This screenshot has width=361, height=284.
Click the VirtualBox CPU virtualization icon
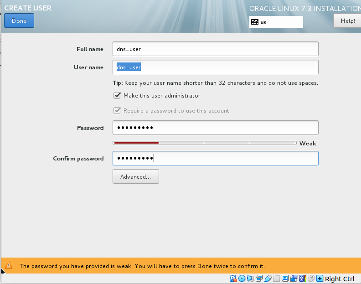click(303, 279)
